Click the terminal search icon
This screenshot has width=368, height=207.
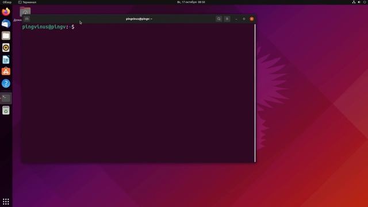tap(218, 19)
